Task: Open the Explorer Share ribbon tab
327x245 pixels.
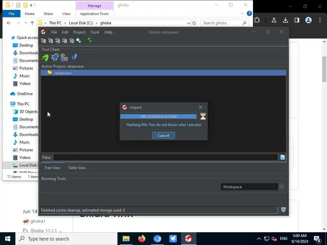Action: (x=48, y=14)
